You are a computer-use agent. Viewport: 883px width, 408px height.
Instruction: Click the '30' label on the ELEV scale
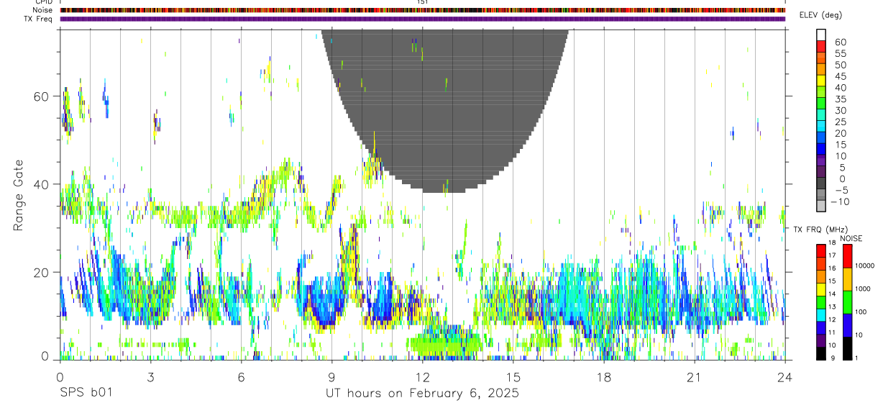840,110
